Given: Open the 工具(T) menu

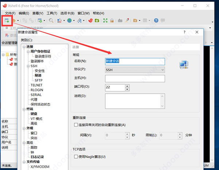Looking at the screenshot, I should click(x=52, y=13).
